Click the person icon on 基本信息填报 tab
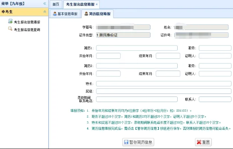 tap(55, 14)
